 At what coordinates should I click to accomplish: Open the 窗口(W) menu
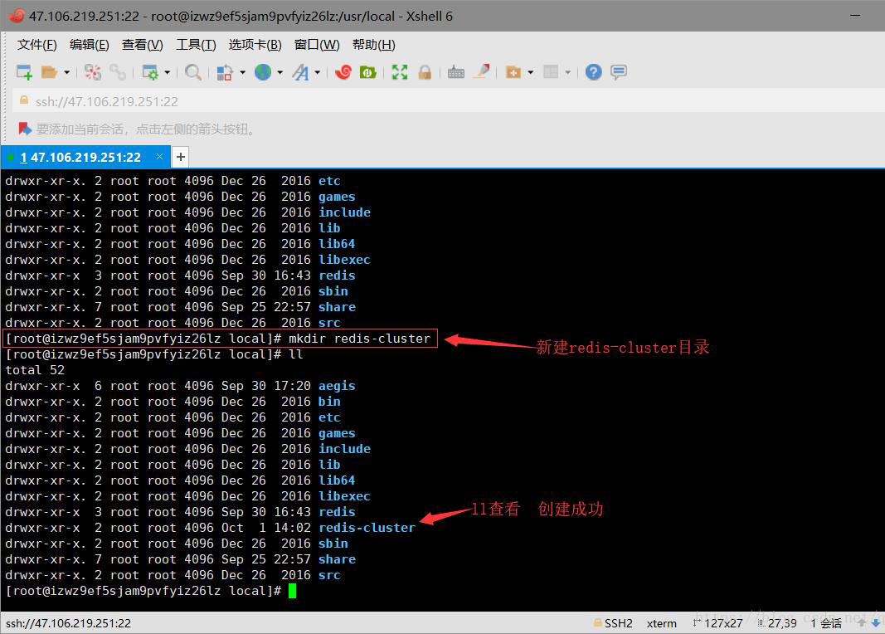(x=317, y=45)
